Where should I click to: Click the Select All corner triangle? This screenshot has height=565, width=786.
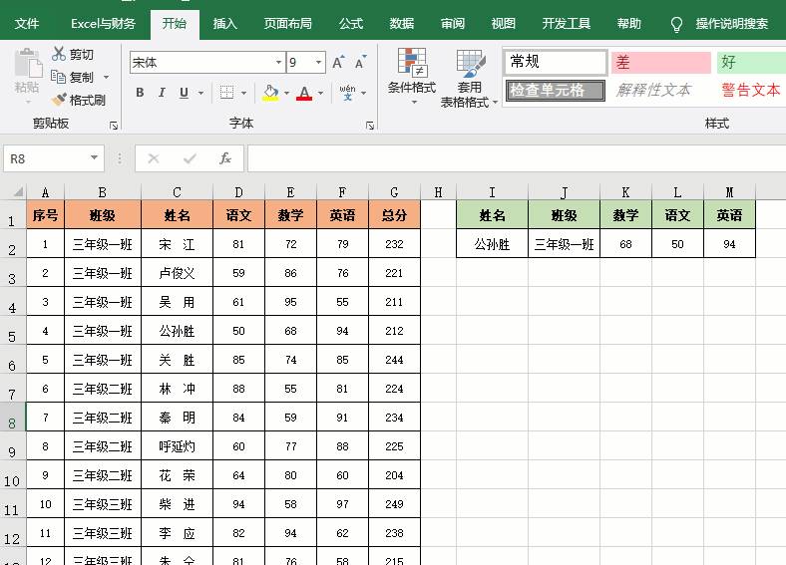coord(18,192)
